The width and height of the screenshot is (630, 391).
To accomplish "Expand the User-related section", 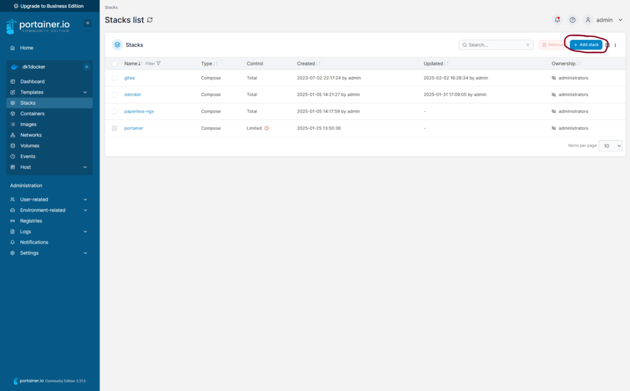I will click(x=85, y=199).
